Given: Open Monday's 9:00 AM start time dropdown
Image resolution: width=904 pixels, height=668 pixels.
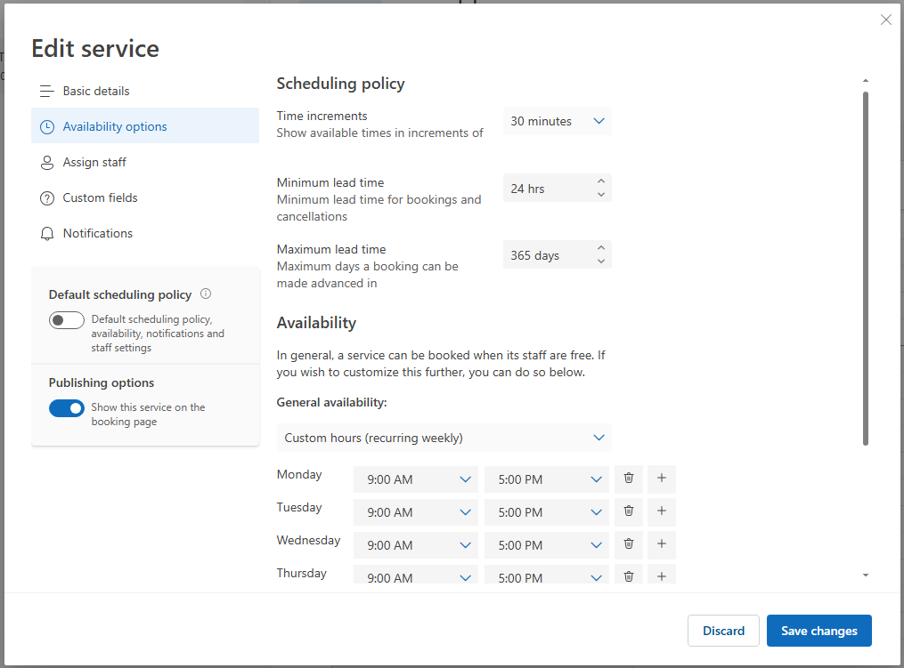Looking at the screenshot, I should coord(416,479).
